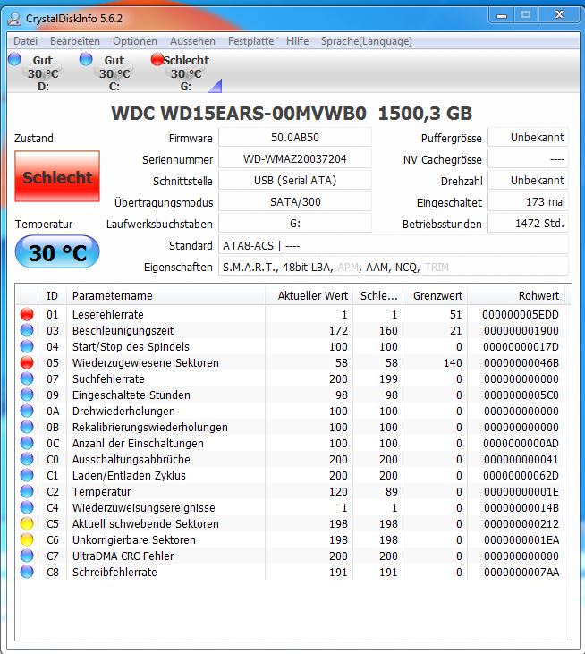Select the Lesefehlerrate row text
Screen dimensions: 585x654
tap(107, 314)
